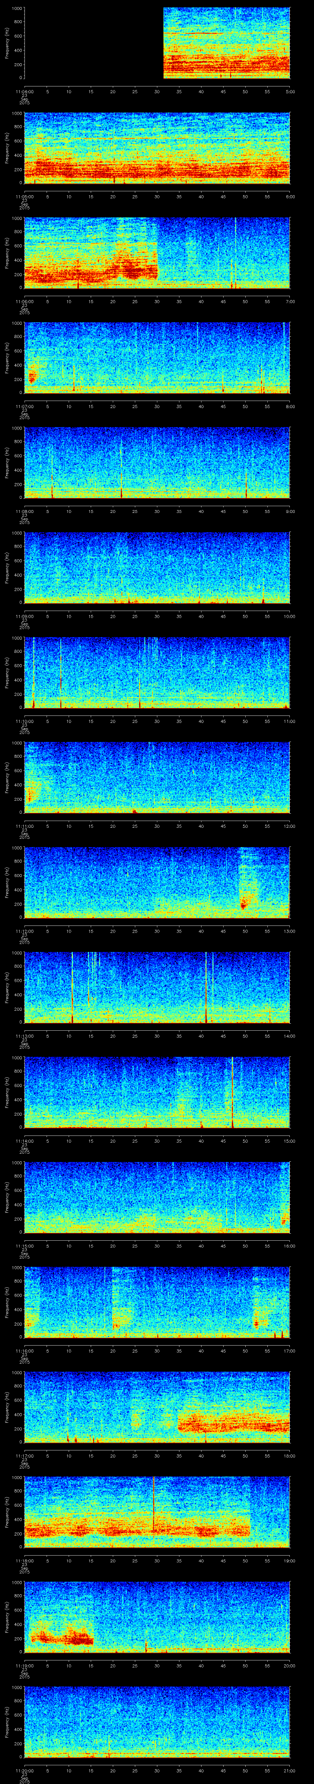314x1784 pixels.
Task: Click the 11:06:00 start time label
Action: 24,301
